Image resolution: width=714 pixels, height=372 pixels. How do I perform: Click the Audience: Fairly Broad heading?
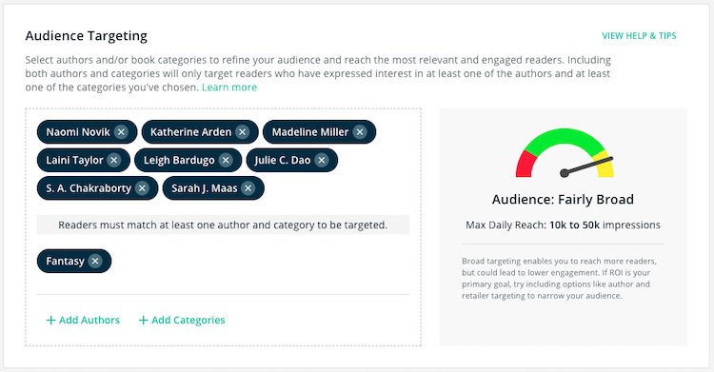(x=563, y=200)
